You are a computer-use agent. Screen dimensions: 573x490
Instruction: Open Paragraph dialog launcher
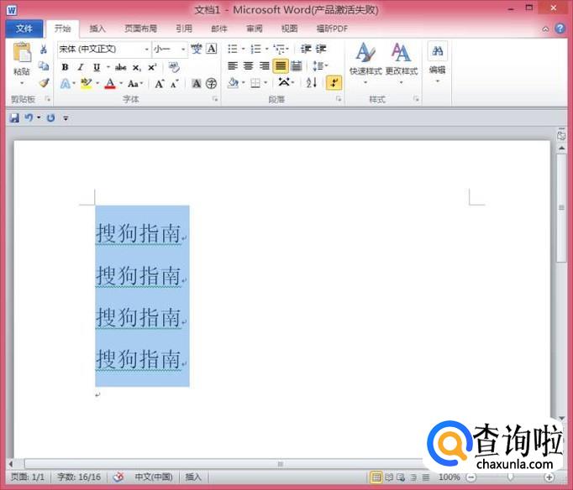pyautogui.click(x=339, y=99)
